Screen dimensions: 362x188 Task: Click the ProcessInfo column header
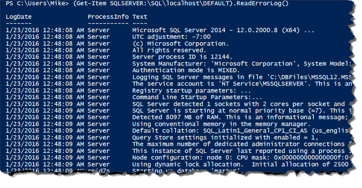point(108,17)
